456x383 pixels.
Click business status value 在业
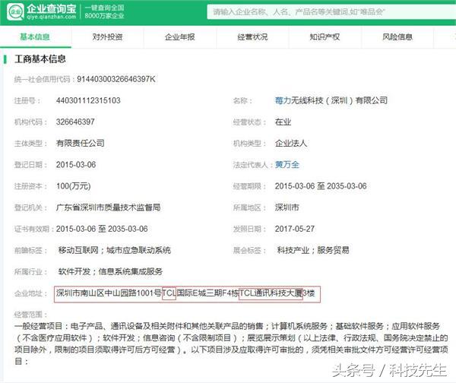283,122
